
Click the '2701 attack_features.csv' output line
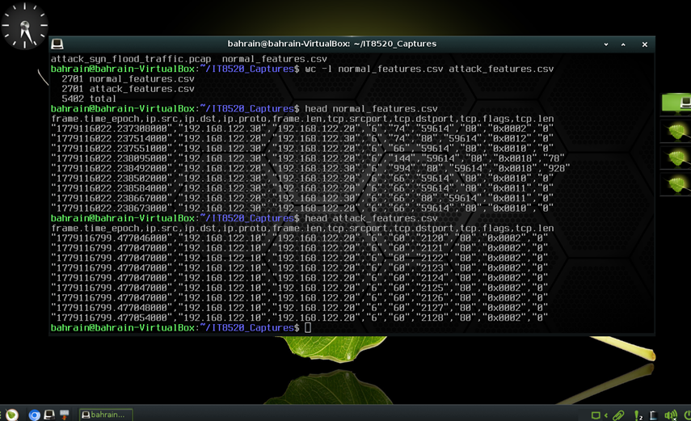coord(128,89)
